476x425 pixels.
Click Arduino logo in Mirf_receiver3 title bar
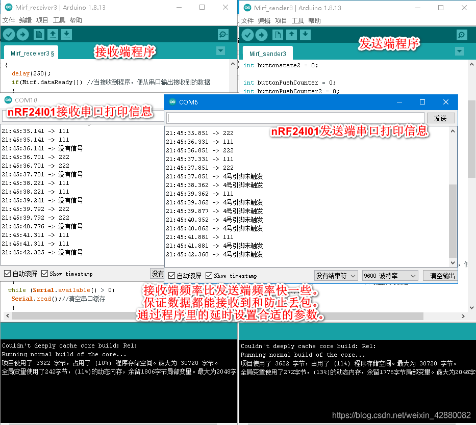click(9, 7)
